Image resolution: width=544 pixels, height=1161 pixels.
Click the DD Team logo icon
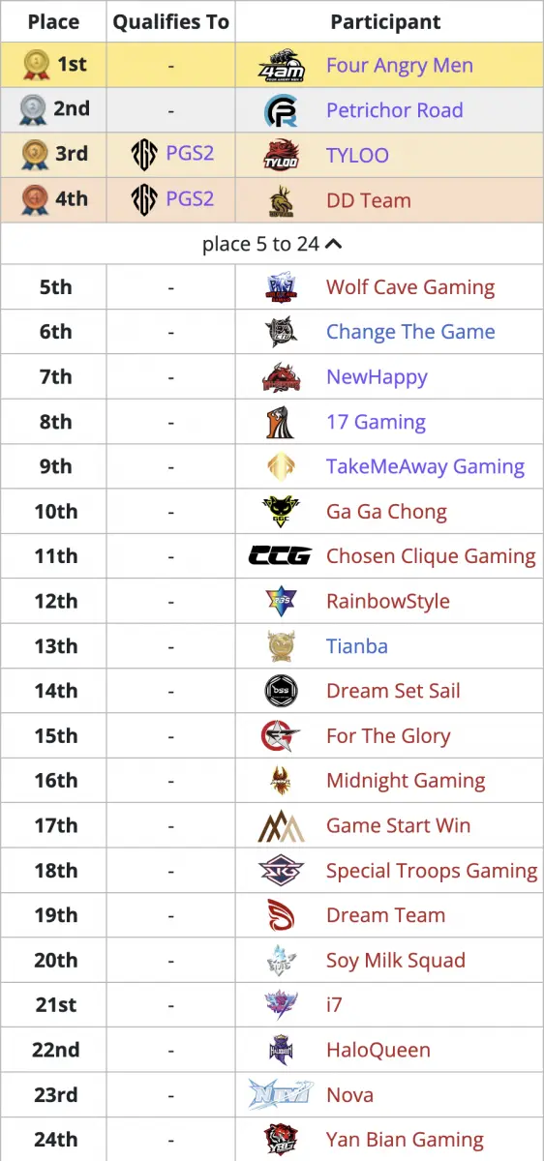[281, 200]
